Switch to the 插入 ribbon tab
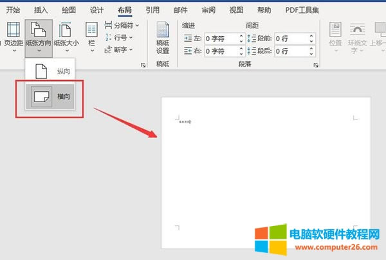 click(41, 10)
